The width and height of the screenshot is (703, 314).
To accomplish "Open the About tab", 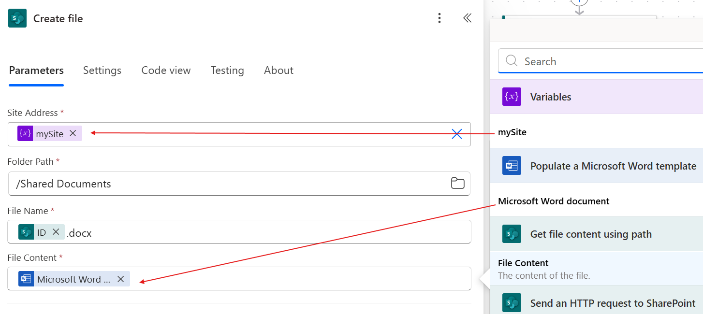I will click(278, 71).
